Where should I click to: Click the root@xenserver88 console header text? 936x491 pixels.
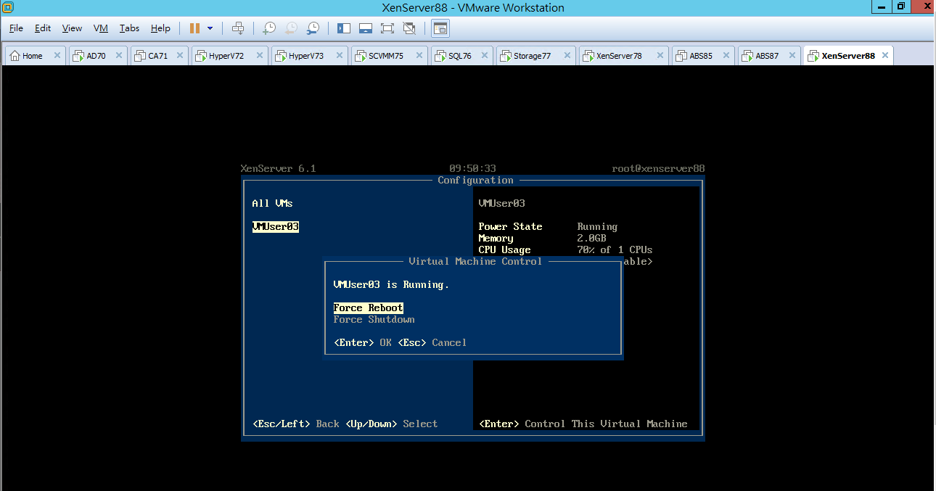click(x=658, y=168)
